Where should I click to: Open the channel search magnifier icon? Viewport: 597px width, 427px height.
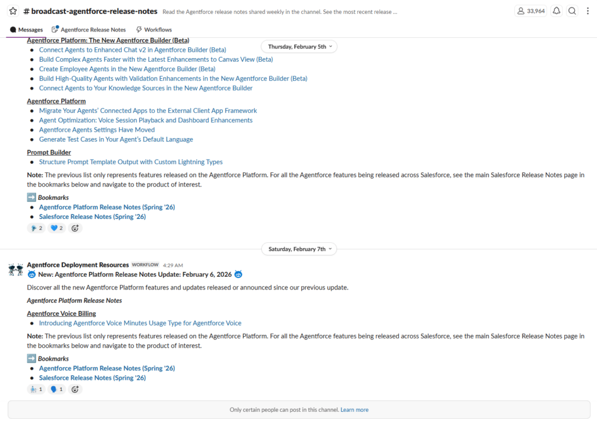click(573, 11)
